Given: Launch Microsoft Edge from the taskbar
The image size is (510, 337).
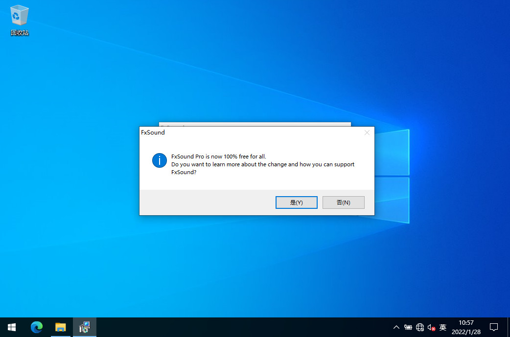Looking at the screenshot, I should tap(36, 327).
